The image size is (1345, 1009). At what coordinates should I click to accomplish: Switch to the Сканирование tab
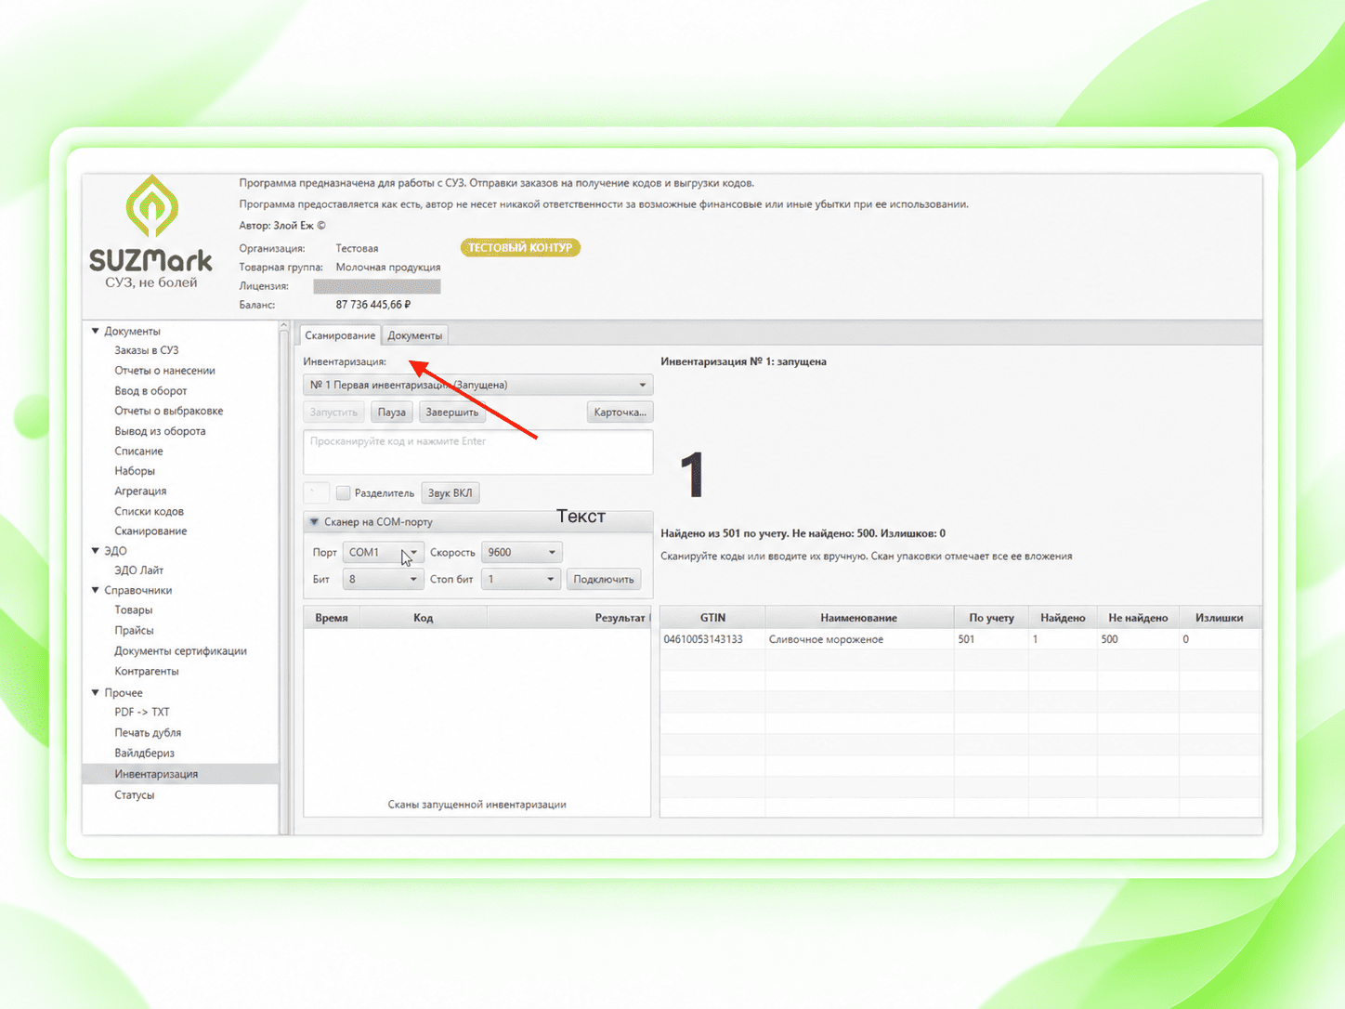pyautogui.click(x=340, y=335)
